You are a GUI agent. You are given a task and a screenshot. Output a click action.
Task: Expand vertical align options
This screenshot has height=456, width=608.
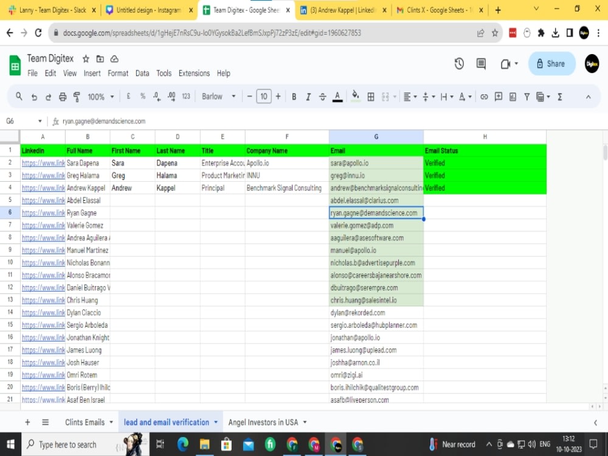tap(428, 97)
